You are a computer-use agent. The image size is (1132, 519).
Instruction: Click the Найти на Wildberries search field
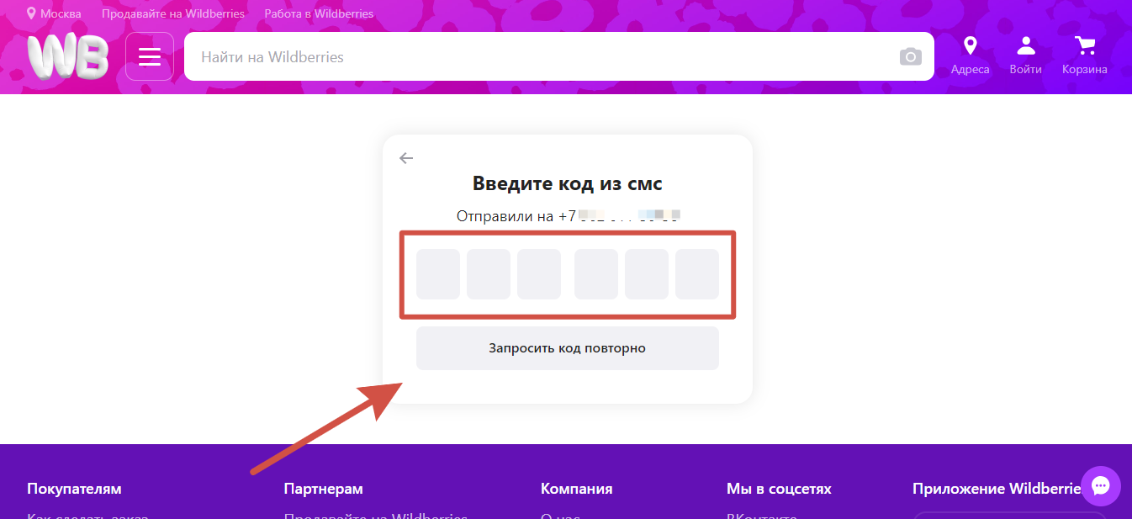[538, 57]
